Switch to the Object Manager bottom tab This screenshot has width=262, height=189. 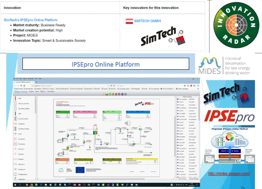[182, 179]
